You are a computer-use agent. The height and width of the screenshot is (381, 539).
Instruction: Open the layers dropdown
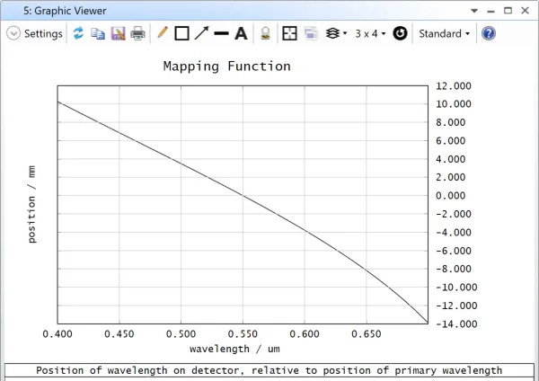336,33
